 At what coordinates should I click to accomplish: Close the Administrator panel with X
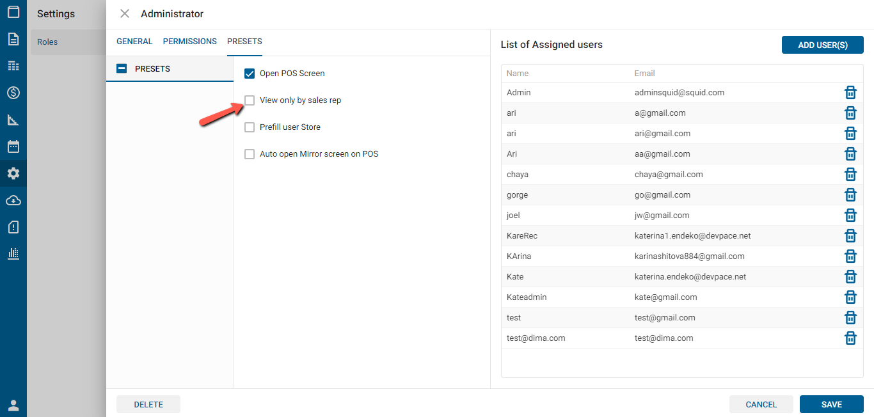click(125, 14)
